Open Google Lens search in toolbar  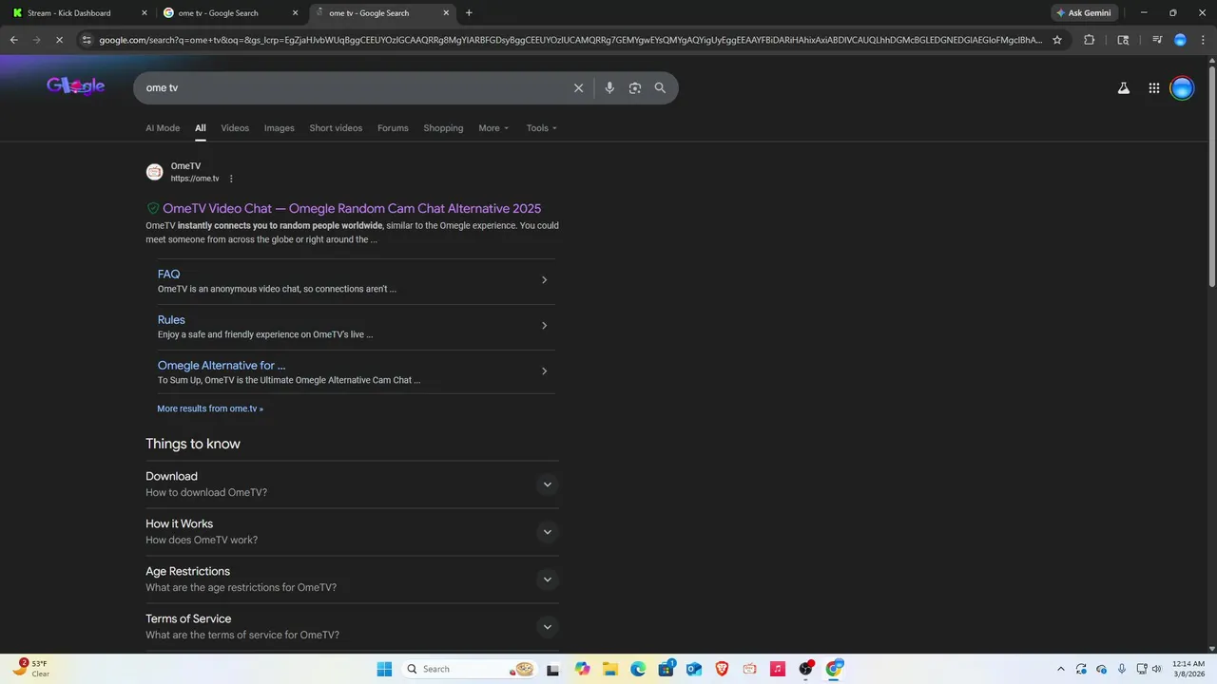click(1123, 40)
